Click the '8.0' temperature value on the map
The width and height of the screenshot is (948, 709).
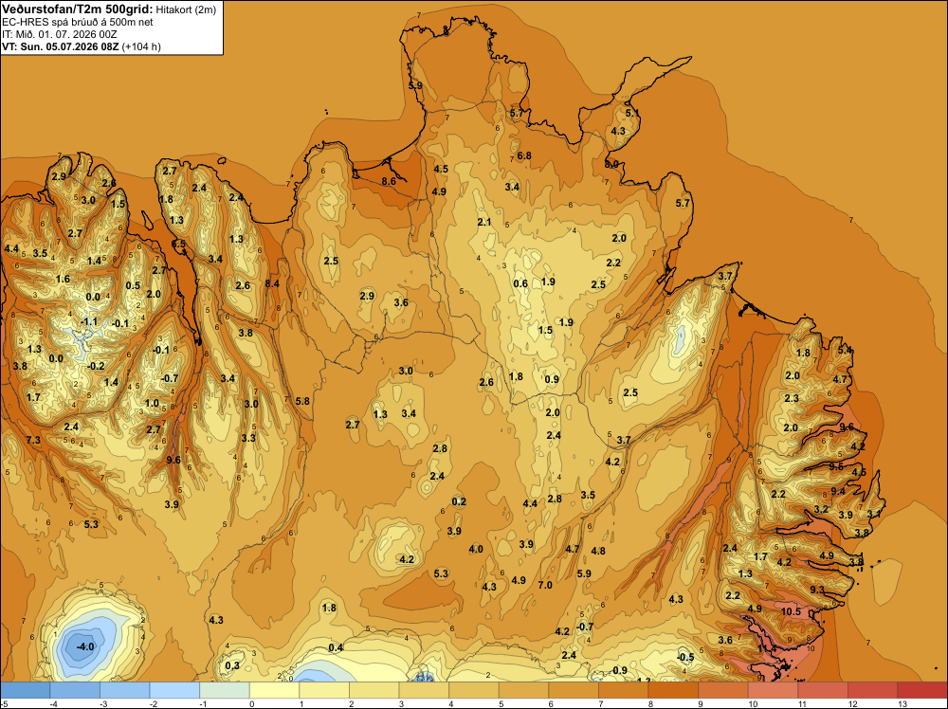(611, 164)
